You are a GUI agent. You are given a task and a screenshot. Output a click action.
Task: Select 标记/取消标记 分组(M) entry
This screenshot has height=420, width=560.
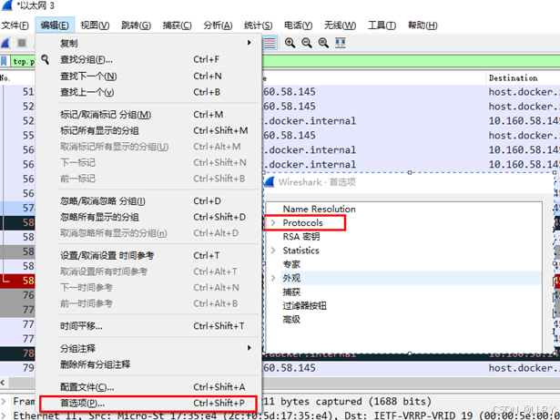click(x=148, y=115)
